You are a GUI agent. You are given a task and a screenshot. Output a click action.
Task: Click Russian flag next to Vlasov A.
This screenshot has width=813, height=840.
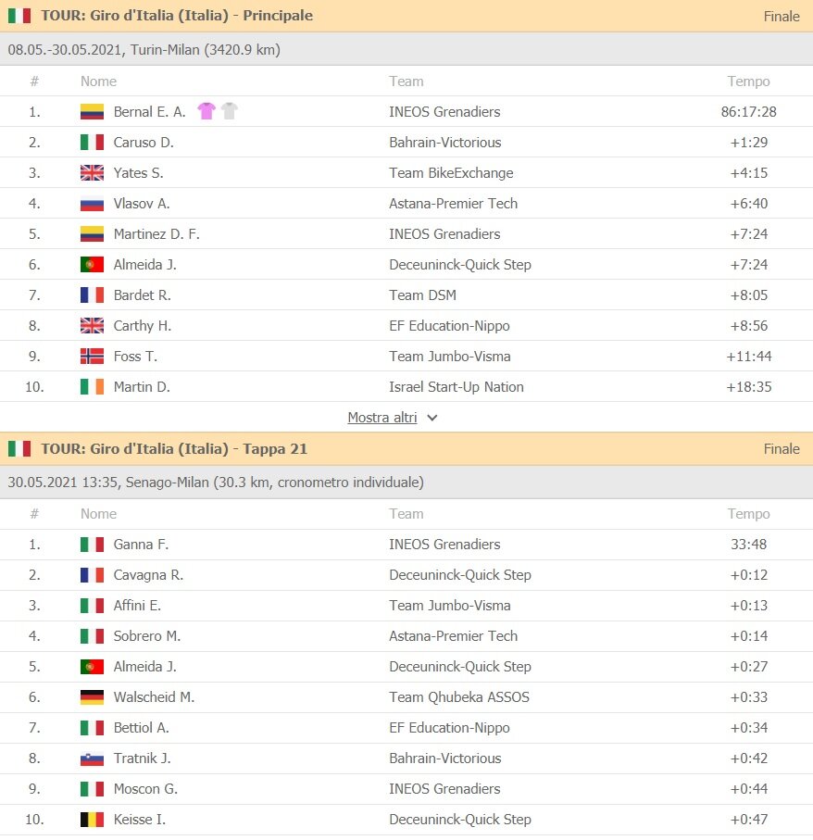(92, 204)
